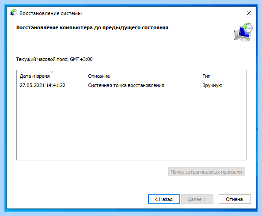Cancel with the 'Отмена' button
262x216 pixels.
pos(235,199)
